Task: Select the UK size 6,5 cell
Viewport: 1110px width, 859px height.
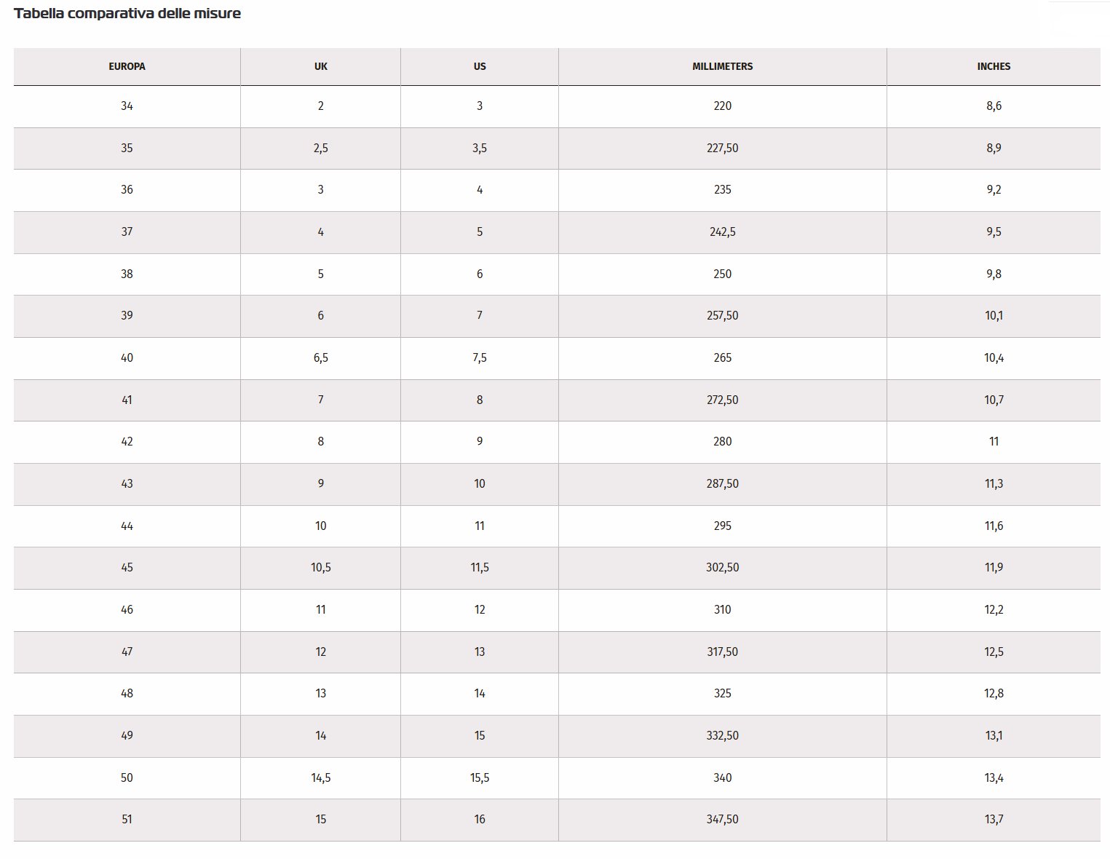Action: tap(320, 358)
